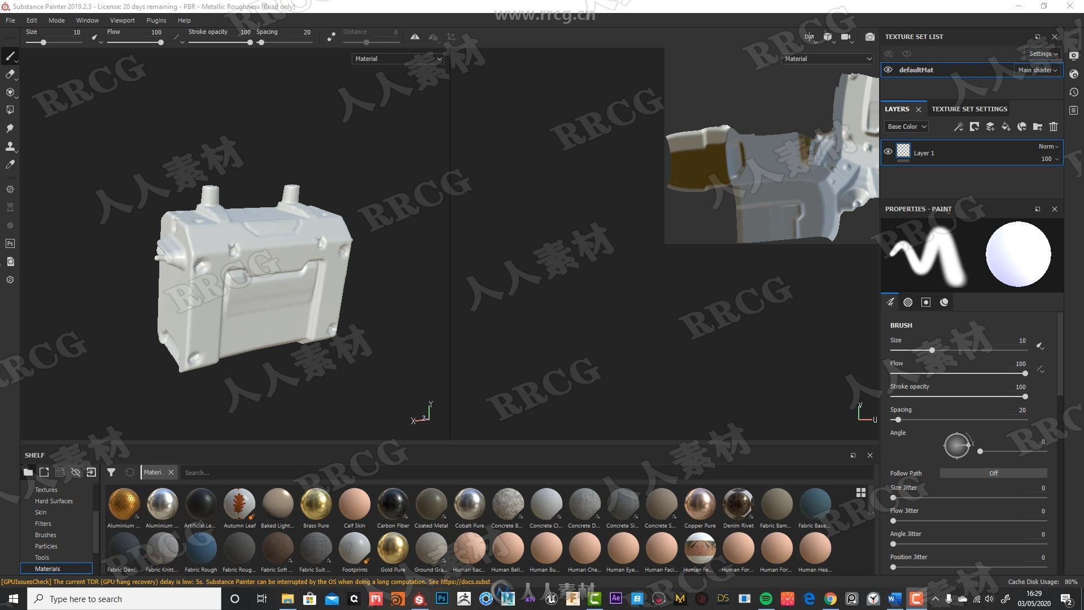Close the Layers tab
The width and height of the screenshot is (1084, 610).
click(918, 109)
